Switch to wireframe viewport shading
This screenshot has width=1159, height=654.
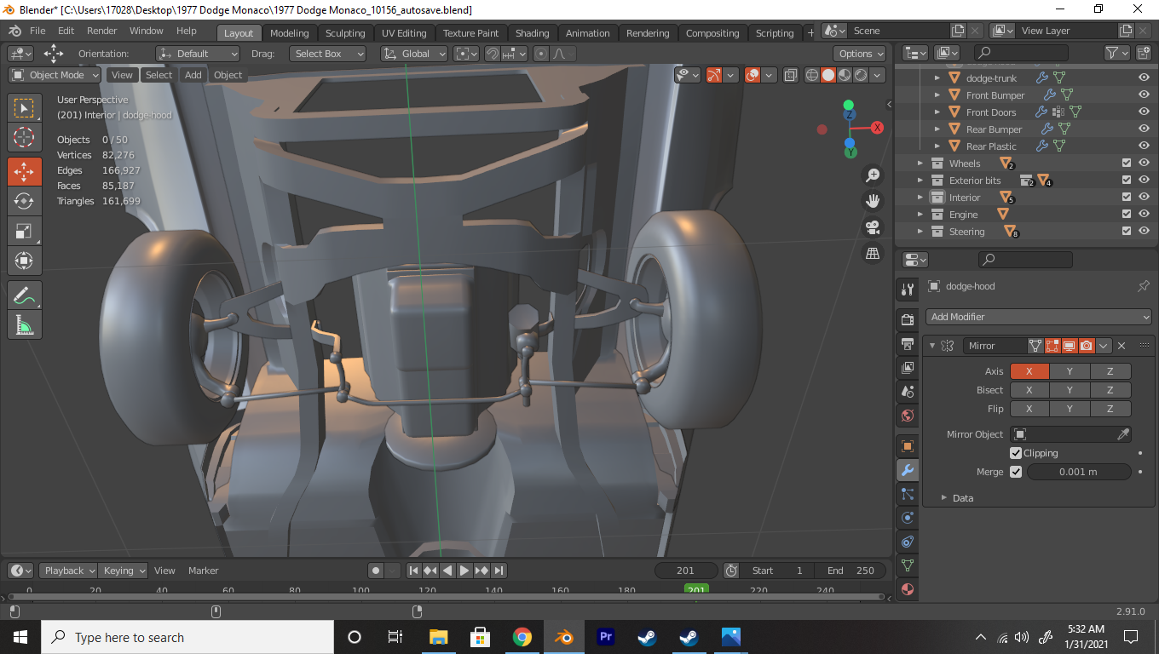pyautogui.click(x=812, y=75)
